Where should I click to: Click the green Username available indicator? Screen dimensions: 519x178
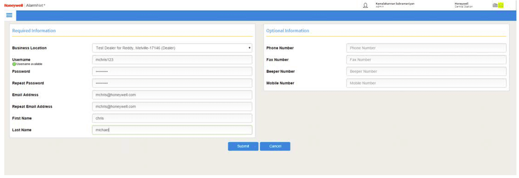(x=14, y=64)
